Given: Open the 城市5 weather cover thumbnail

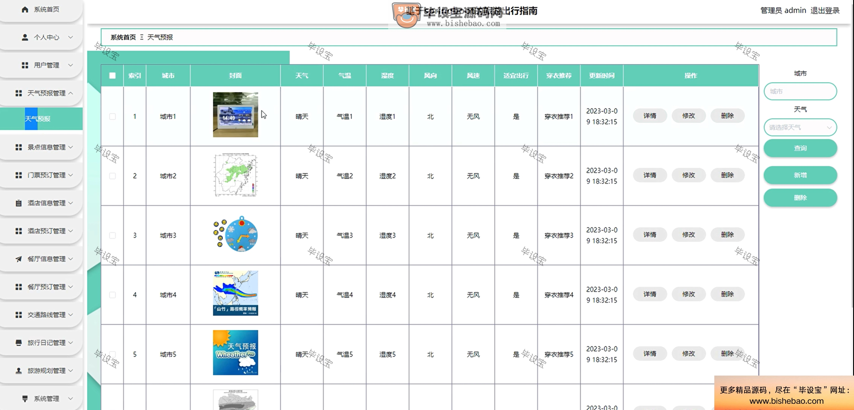Looking at the screenshot, I should [235, 353].
